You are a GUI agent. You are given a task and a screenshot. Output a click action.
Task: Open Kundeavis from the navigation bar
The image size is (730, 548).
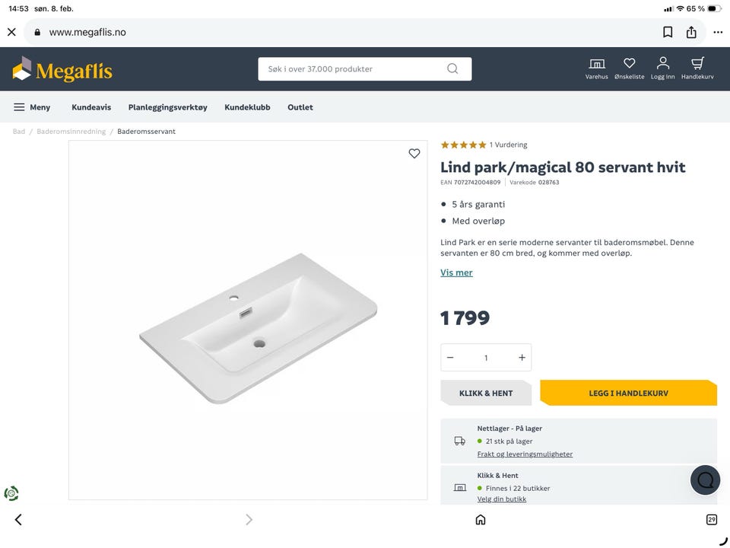(x=91, y=107)
